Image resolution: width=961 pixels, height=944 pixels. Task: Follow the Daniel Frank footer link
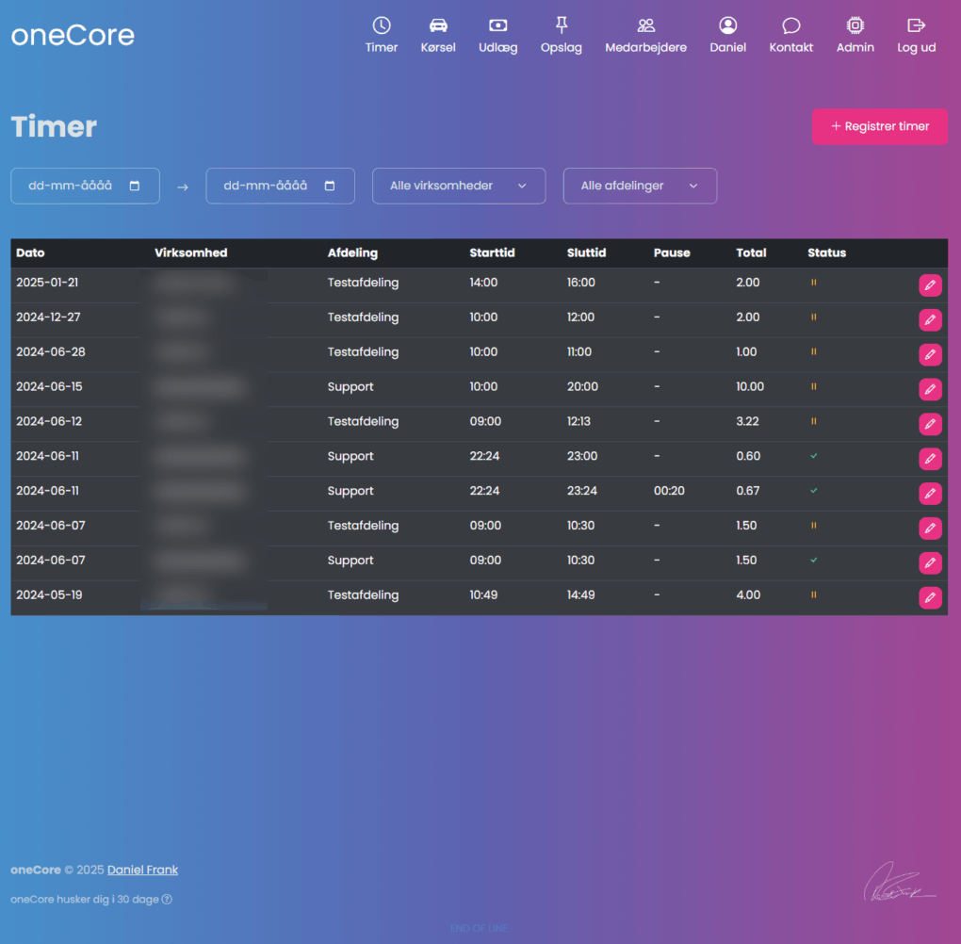tap(142, 870)
